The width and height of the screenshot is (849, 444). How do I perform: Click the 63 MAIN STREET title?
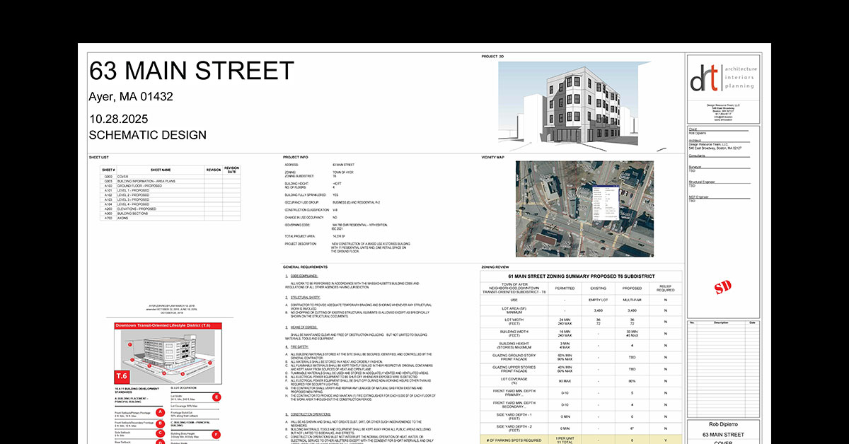tap(191, 71)
